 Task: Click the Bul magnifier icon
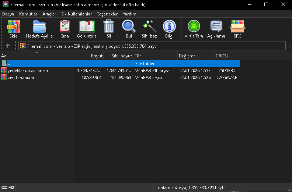coord(129,26)
